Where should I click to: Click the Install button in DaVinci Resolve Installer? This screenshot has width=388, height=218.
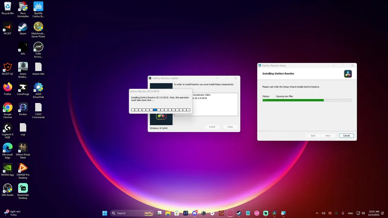(x=212, y=127)
